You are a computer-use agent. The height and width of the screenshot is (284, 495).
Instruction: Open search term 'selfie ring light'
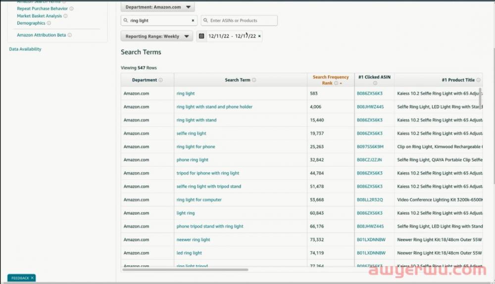(x=191, y=133)
